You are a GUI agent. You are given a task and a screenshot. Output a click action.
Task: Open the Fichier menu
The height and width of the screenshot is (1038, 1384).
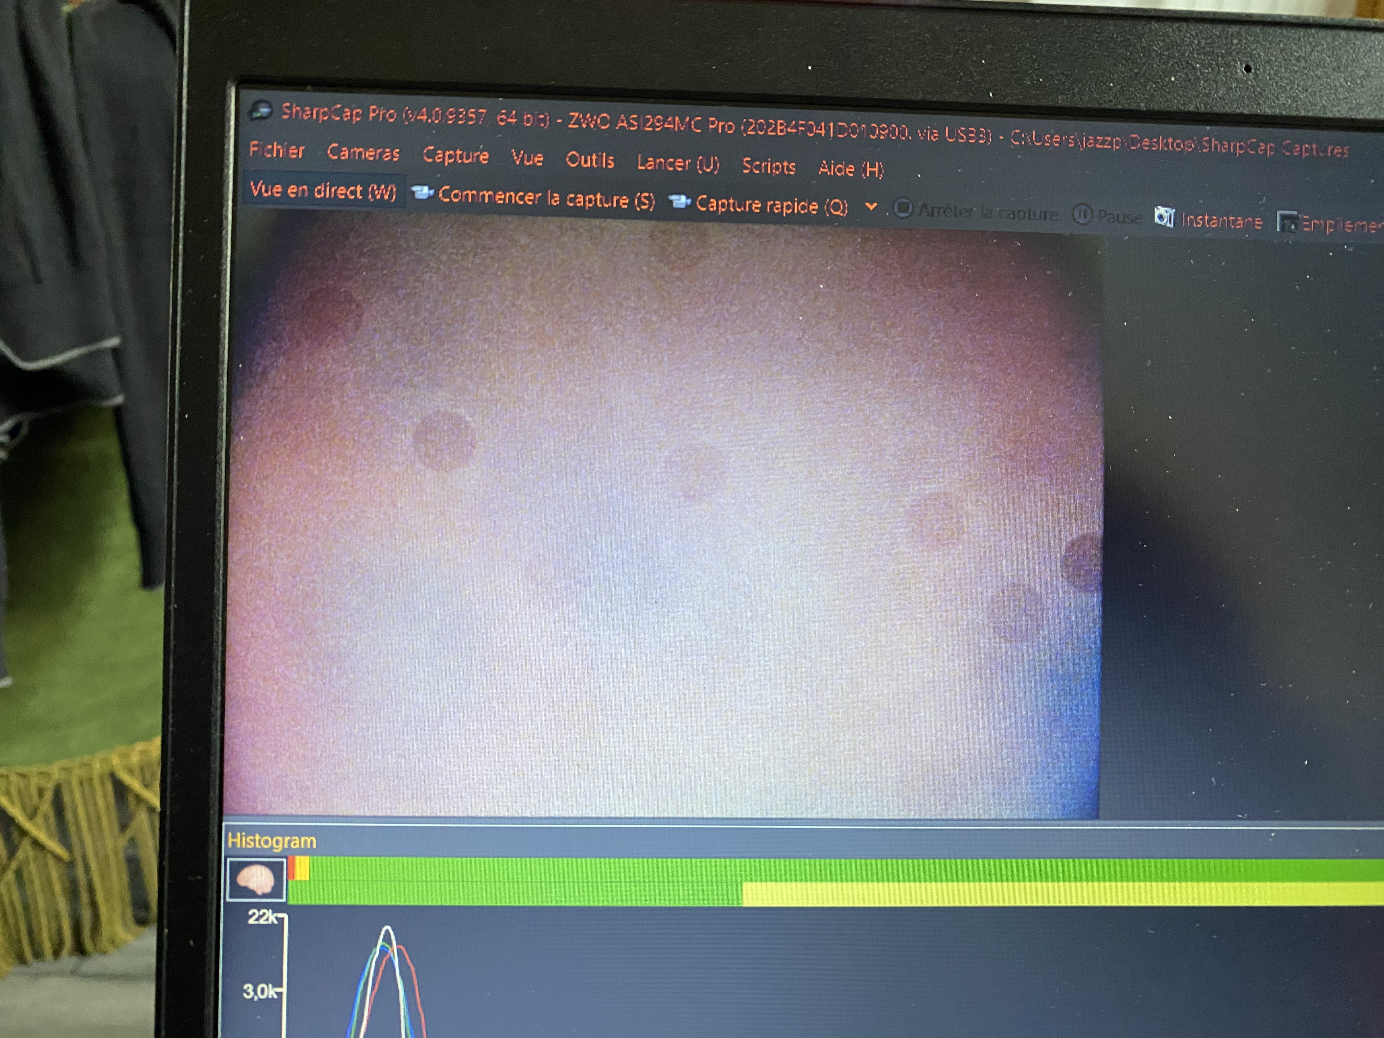coord(277,150)
